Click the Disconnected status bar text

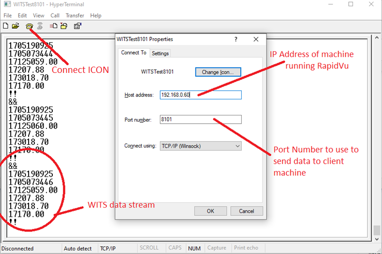pyautogui.click(x=17, y=249)
